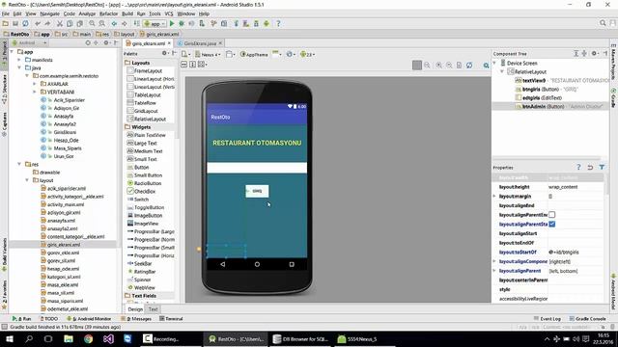Switch to the Text editor tab

[x=153, y=309]
